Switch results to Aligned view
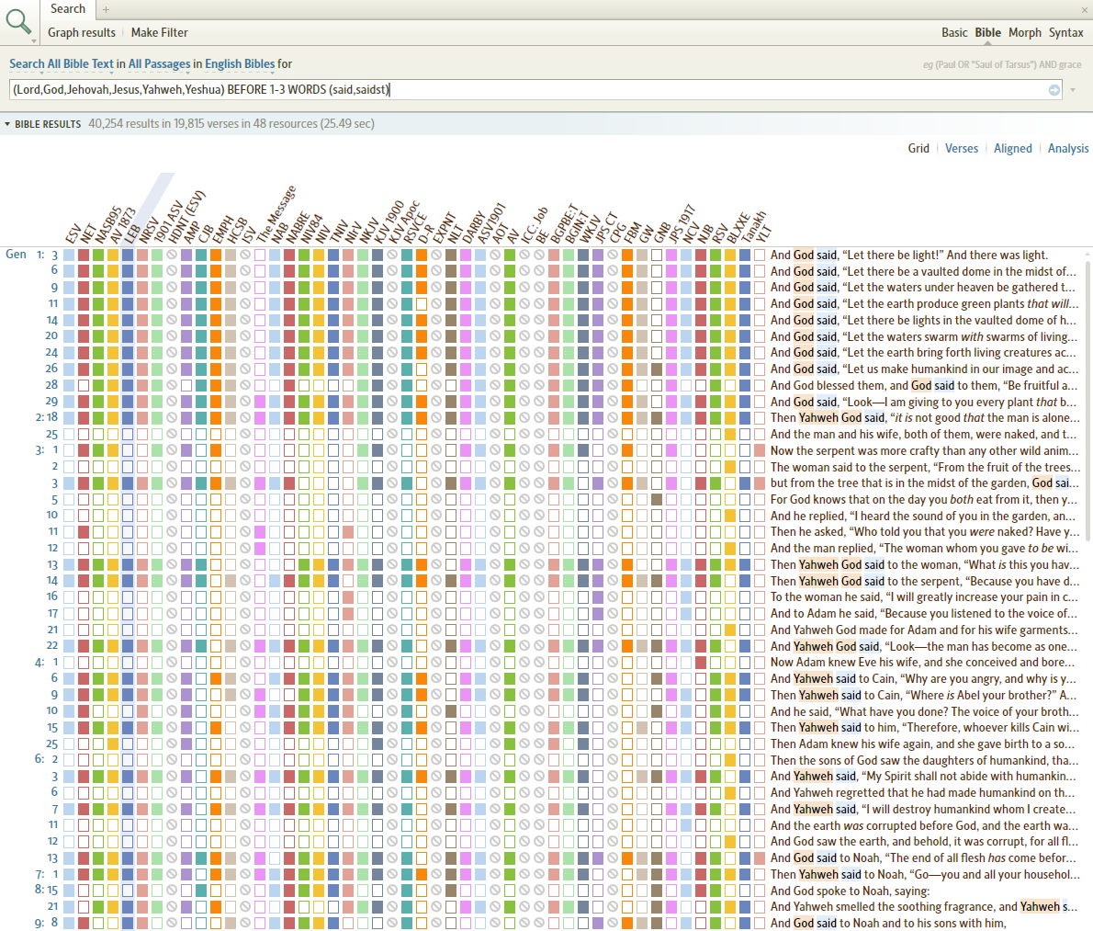Screen dimensions: 1093x931 (1013, 148)
